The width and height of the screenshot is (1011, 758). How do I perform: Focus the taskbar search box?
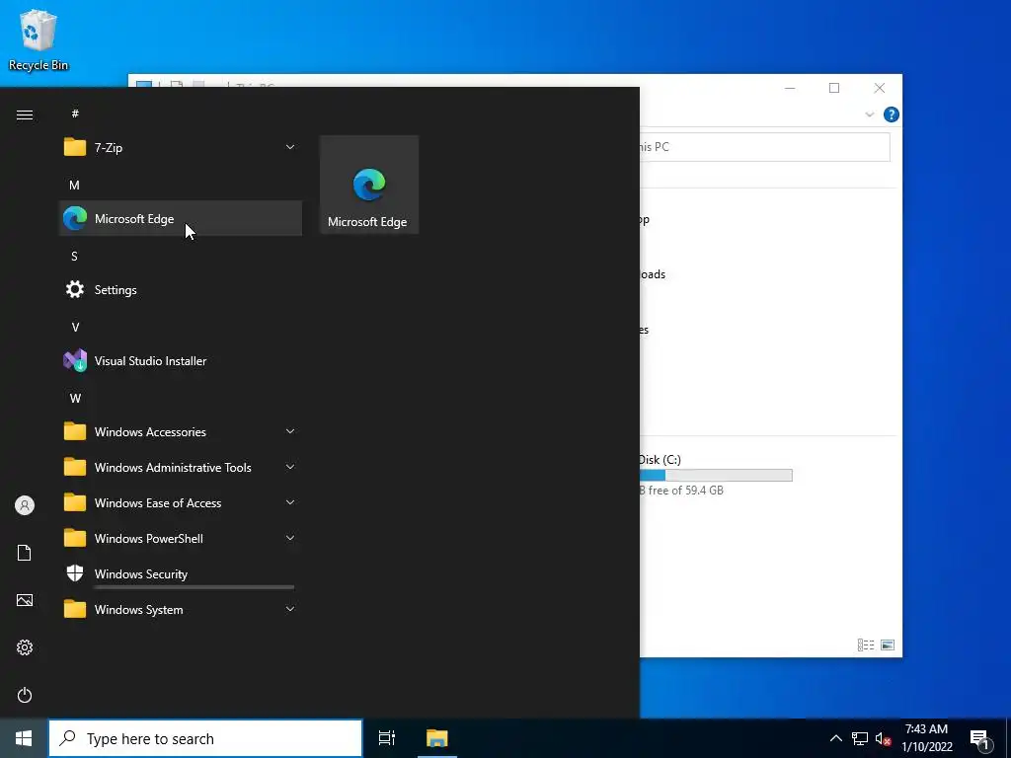(205, 738)
